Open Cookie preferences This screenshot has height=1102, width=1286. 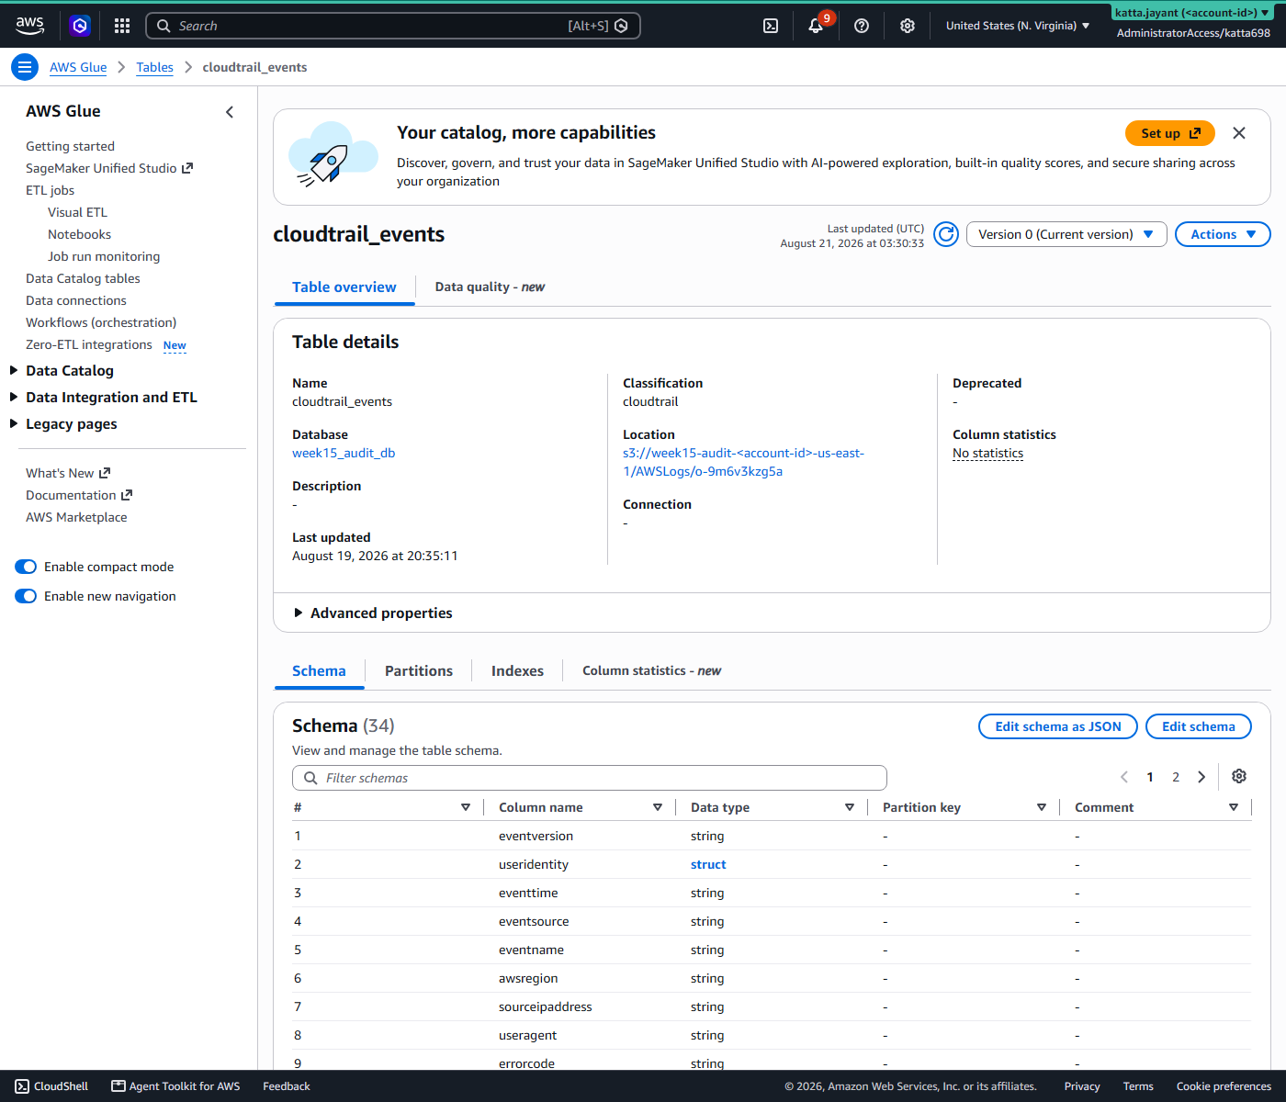coord(1224,1086)
